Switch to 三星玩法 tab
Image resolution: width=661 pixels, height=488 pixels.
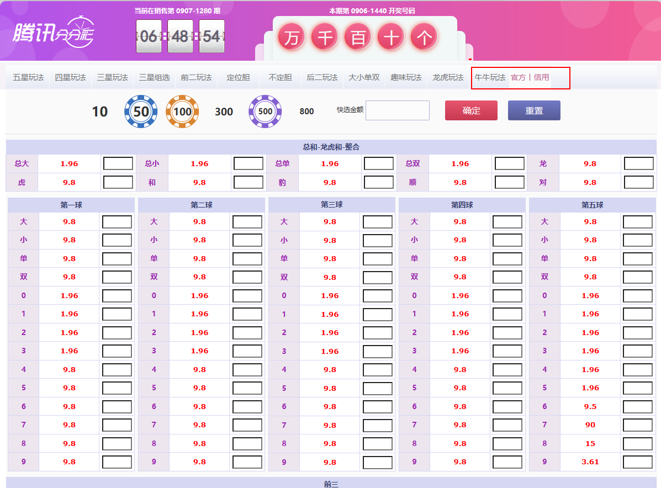click(x=112, y=77)
